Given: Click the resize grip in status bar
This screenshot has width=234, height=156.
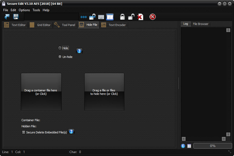Looking at the screenshot, I should (x=230, y=152).
